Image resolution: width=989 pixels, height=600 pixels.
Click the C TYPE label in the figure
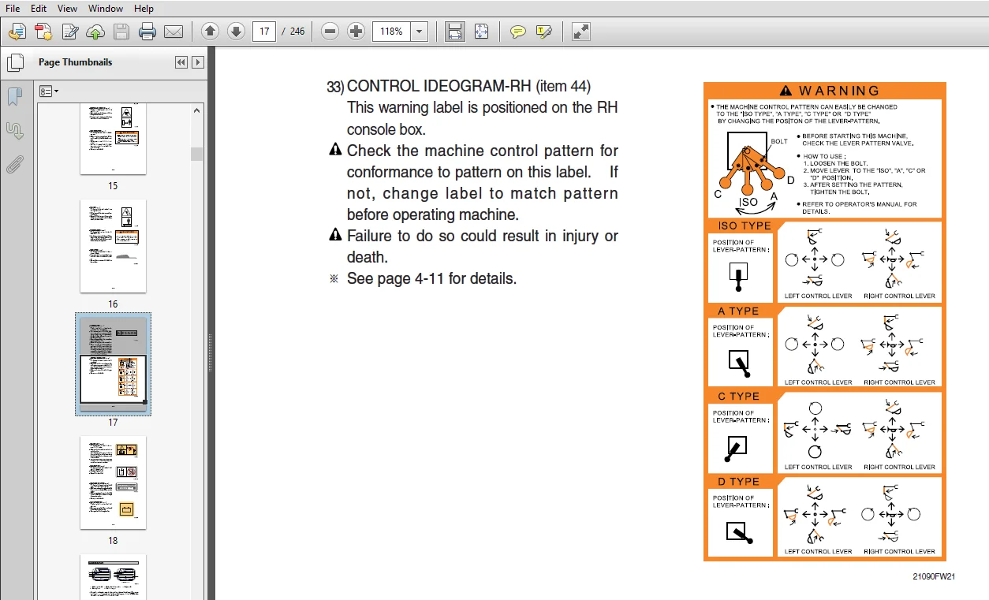coord(738,397)
